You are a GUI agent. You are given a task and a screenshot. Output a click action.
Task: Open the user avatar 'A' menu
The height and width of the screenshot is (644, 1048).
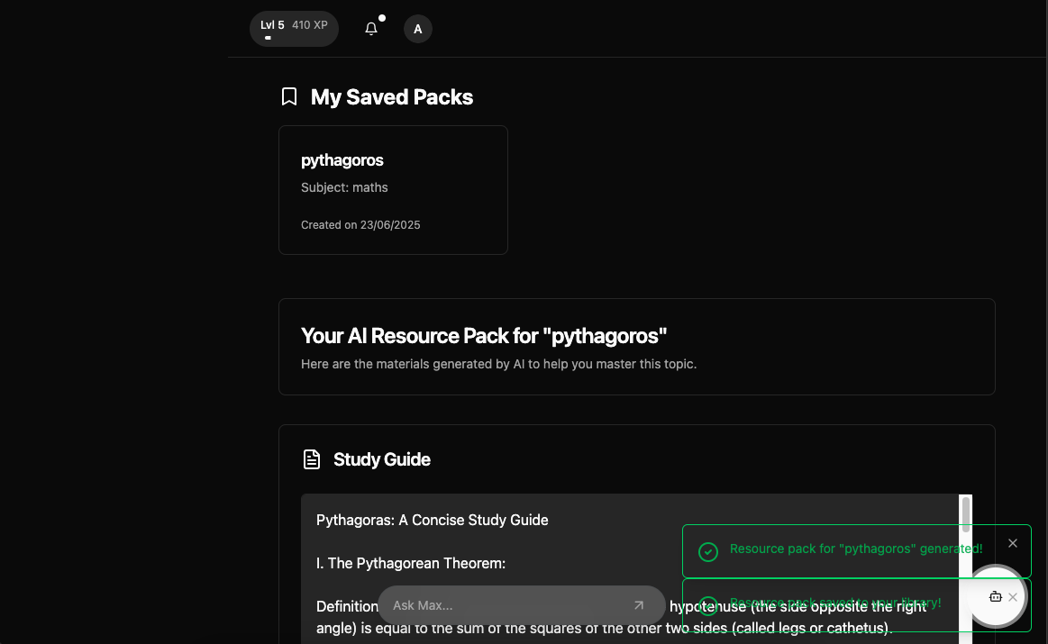click(x=418, y=29)
